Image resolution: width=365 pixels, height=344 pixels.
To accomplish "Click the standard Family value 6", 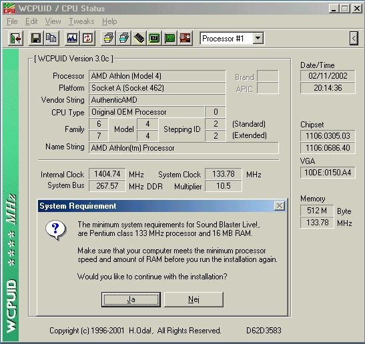I will [x=99, y=124].
